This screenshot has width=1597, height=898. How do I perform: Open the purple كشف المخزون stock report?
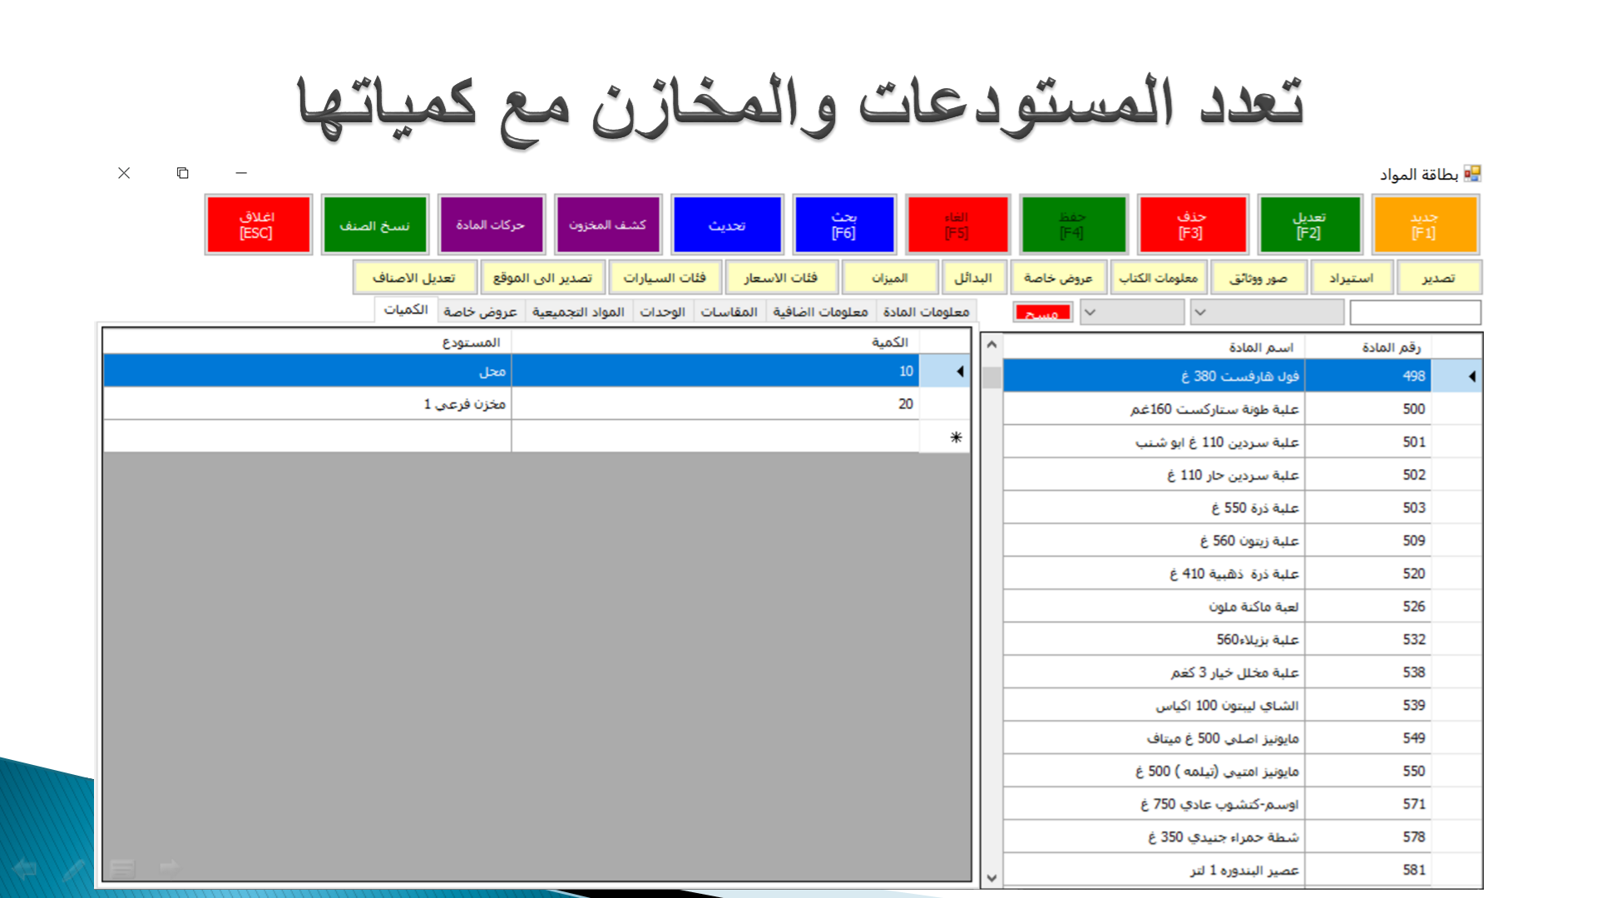coord(607,224)
